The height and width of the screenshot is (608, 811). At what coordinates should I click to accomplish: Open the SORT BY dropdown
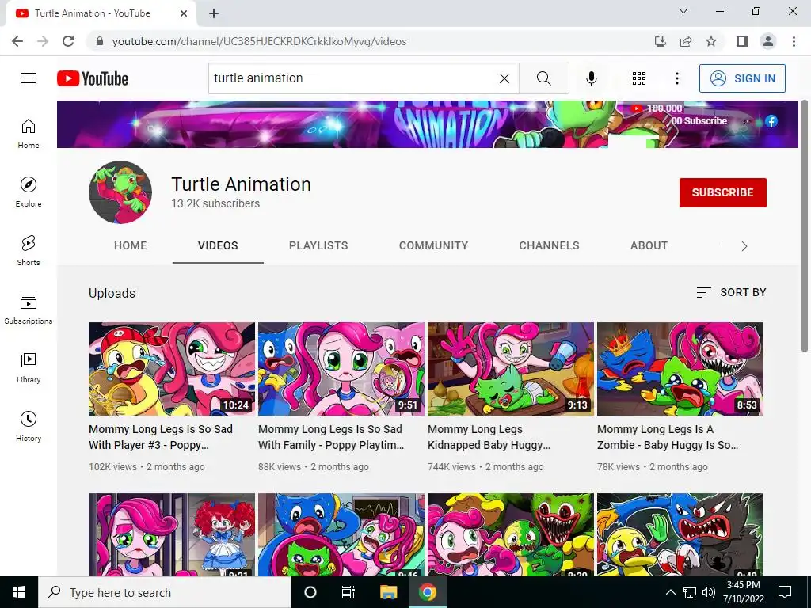[x=731, y=293]
